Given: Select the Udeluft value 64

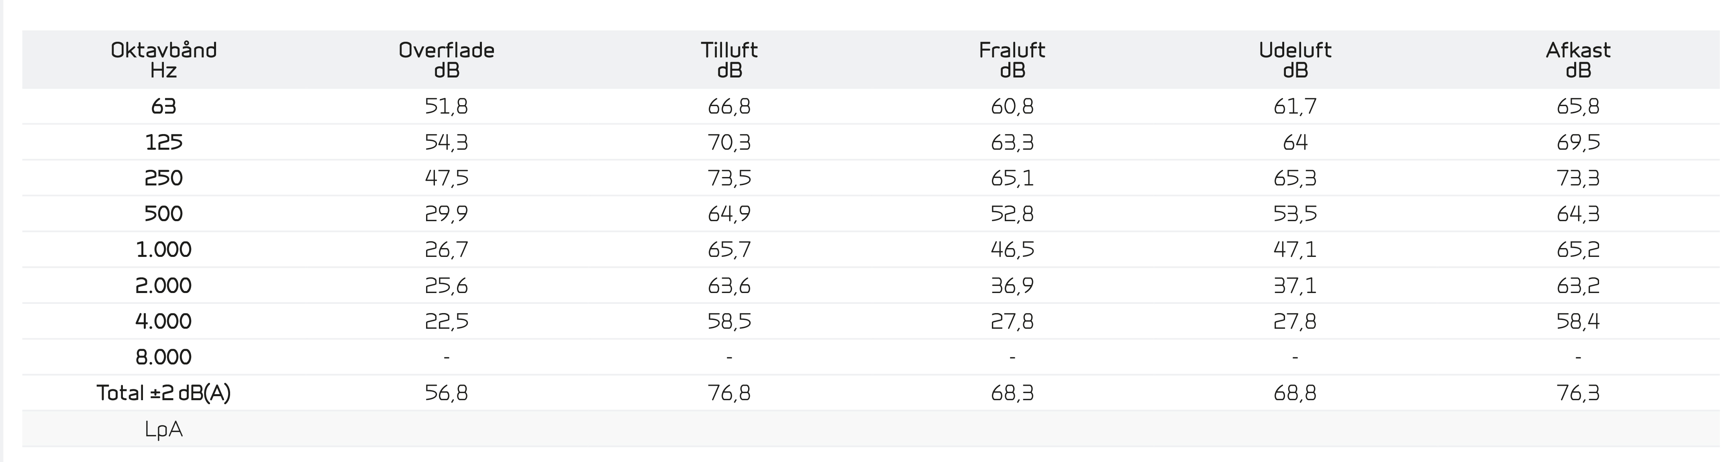Looking at the screenshot, I should (1295, 142).
